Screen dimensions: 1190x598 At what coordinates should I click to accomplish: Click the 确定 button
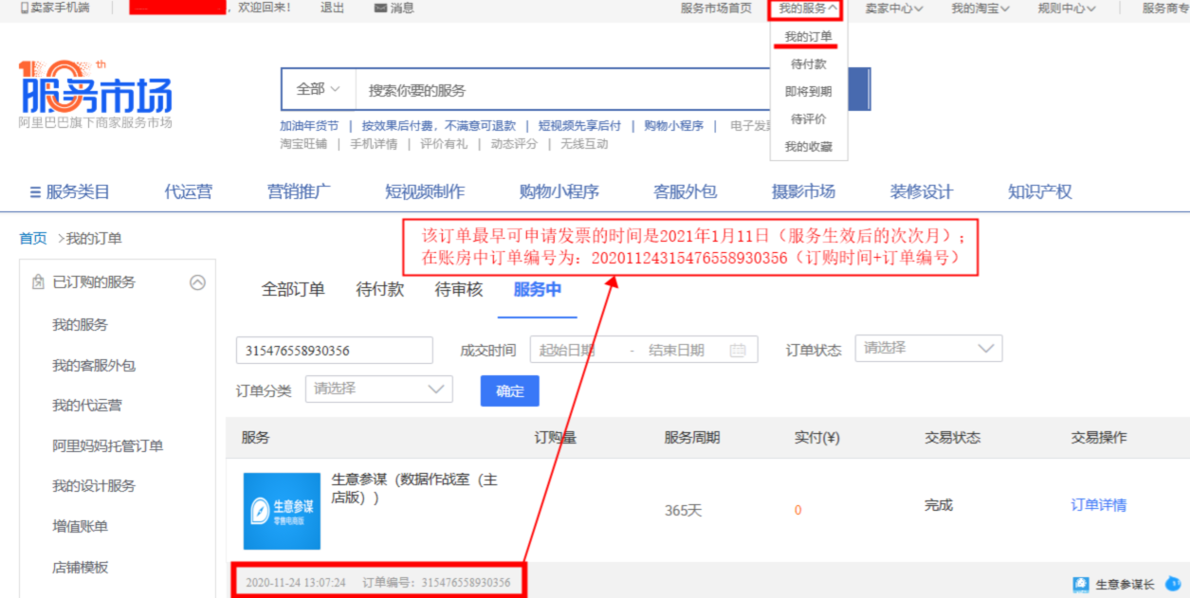(509, 390)
